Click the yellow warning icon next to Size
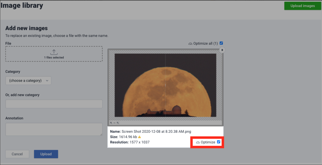Screen dimensions: 322x165 [x=139, y=137]
